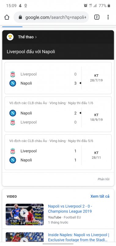Tap the lock icon in address bar
The height and width of the screenshot is (246, 116).
[20, 17]
